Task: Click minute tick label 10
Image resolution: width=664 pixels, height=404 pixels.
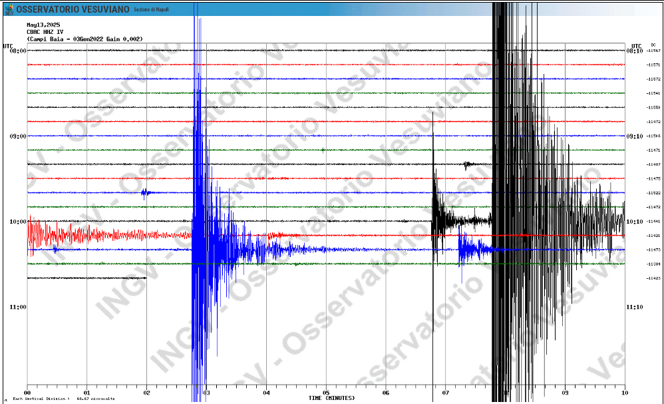Action: pyautogui.click(x=625, y=393)
